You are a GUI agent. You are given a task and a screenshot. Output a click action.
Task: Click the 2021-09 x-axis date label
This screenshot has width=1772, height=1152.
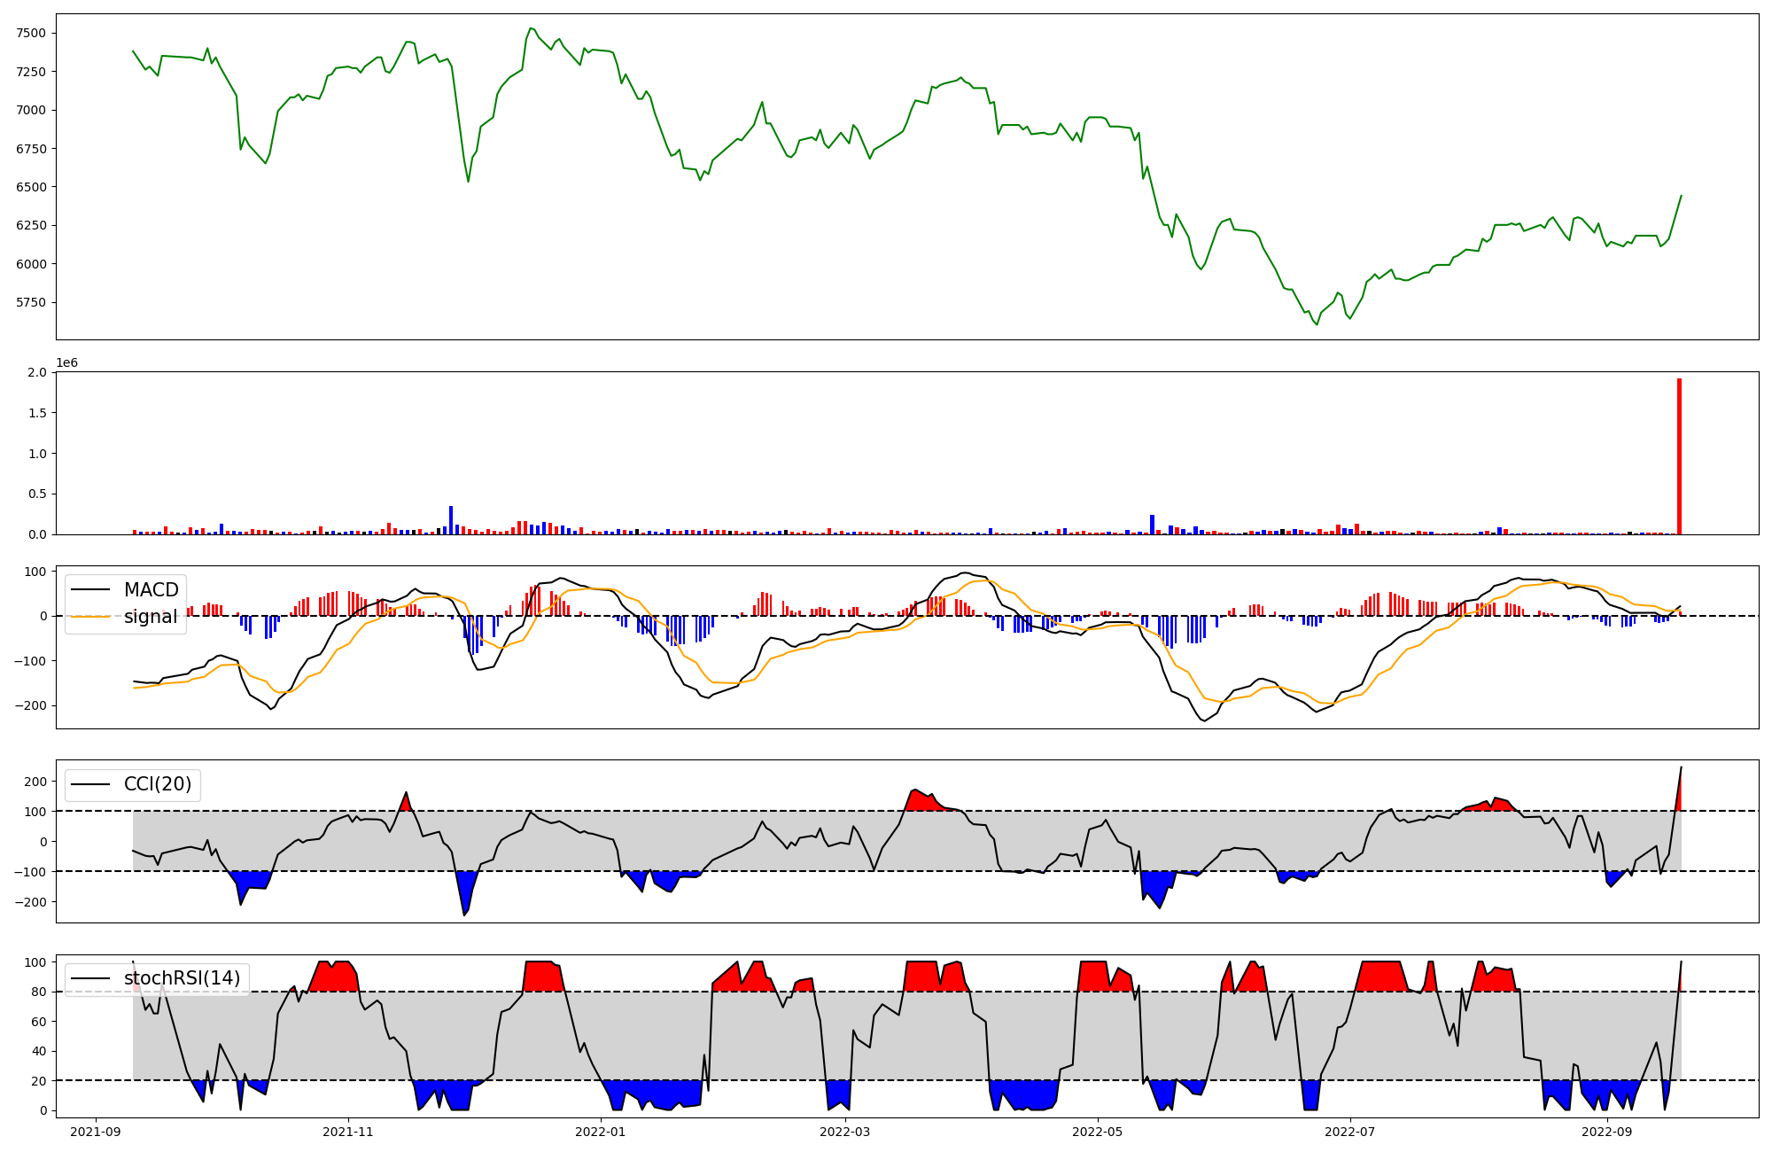[x=96, y=1132]
